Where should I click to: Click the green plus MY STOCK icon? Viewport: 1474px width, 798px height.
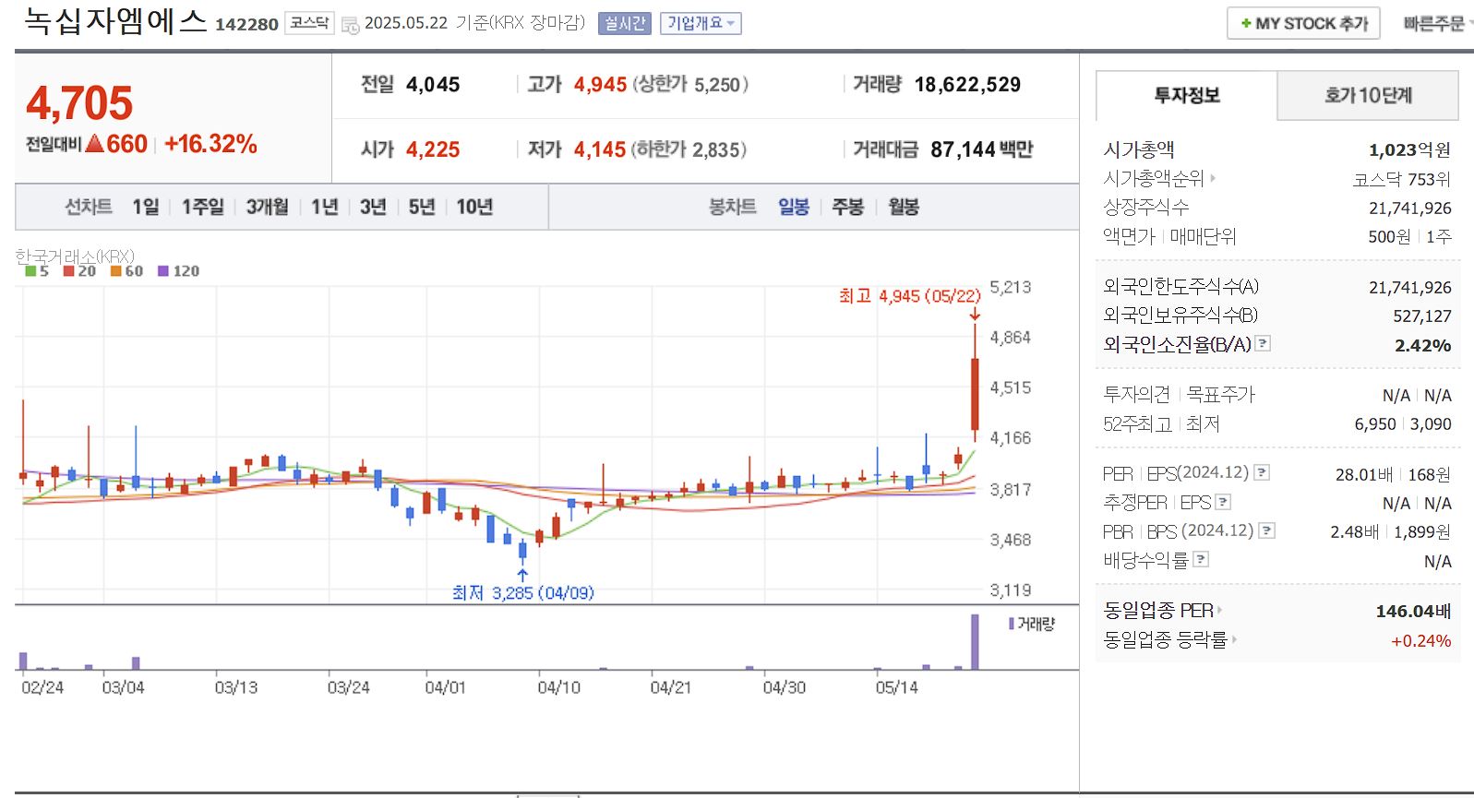[1246, 23]
